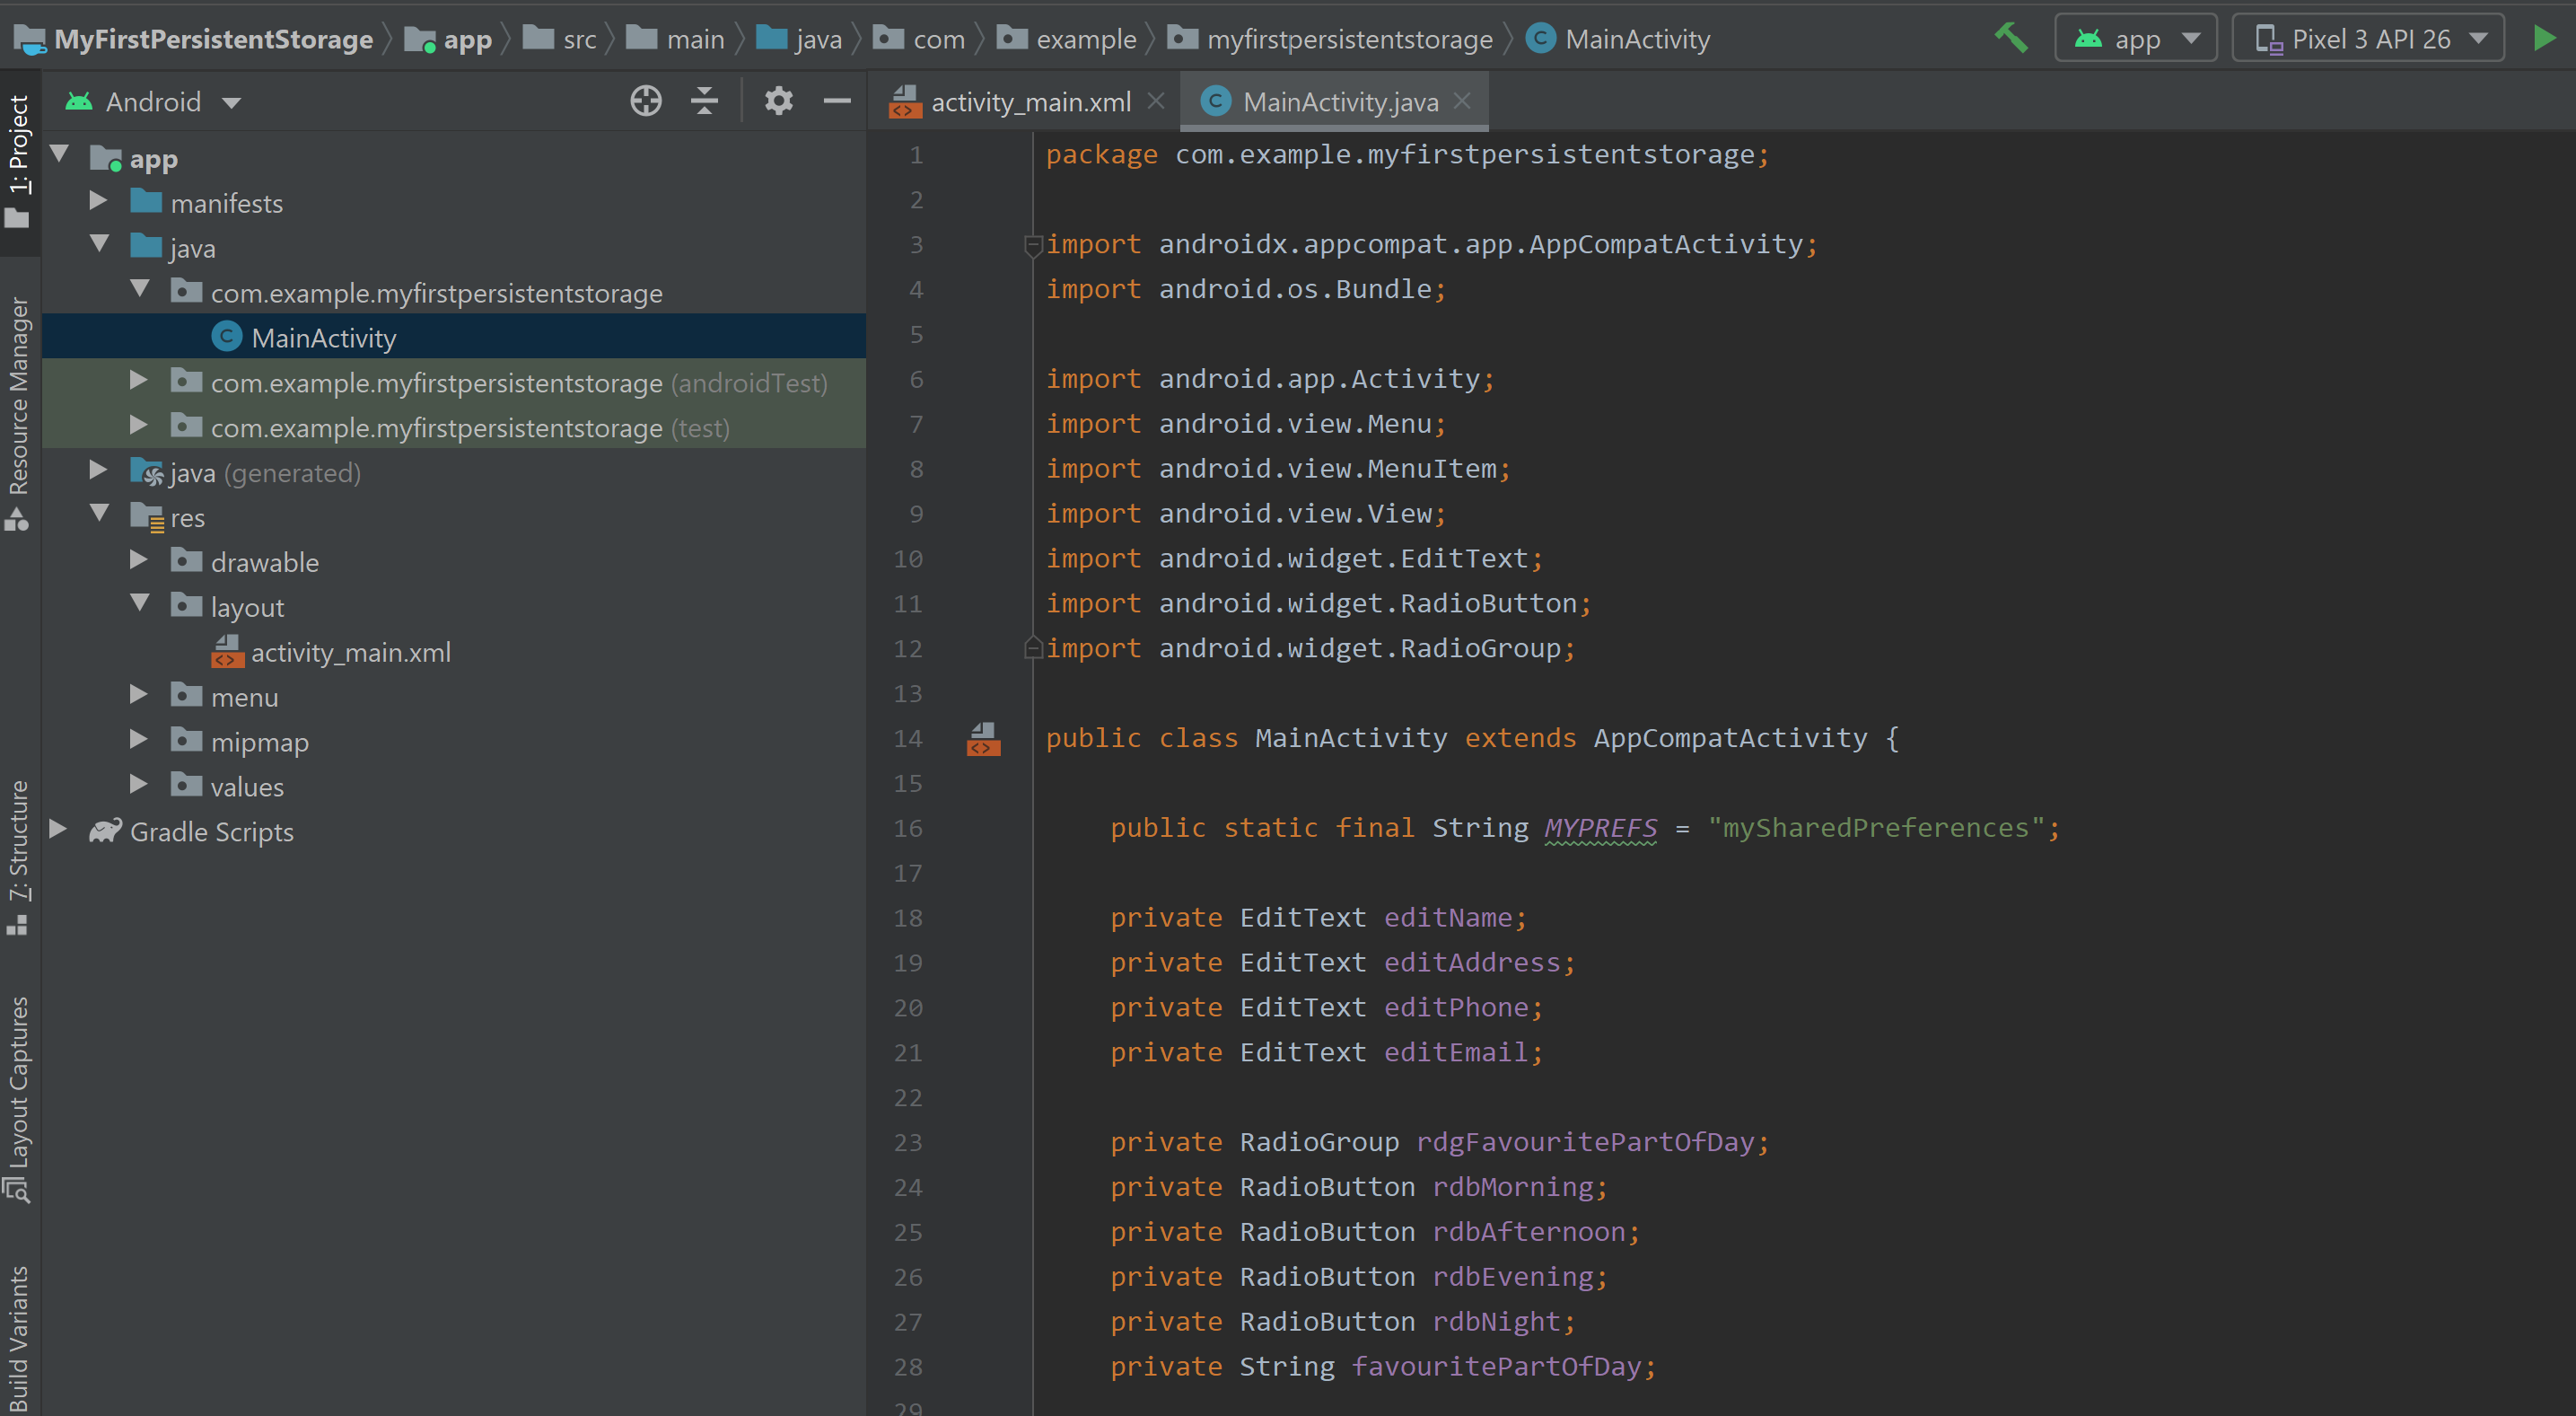Screen dimensions: 2576x1416
Task: Open the project panel settings gear
Action: 779,101
